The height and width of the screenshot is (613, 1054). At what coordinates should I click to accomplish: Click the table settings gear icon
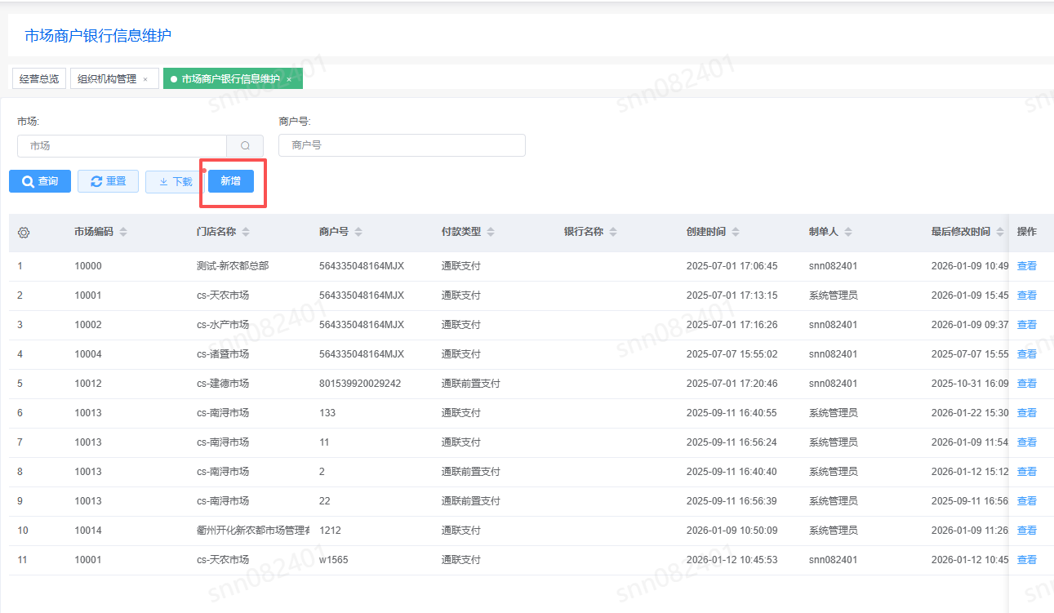24,233
